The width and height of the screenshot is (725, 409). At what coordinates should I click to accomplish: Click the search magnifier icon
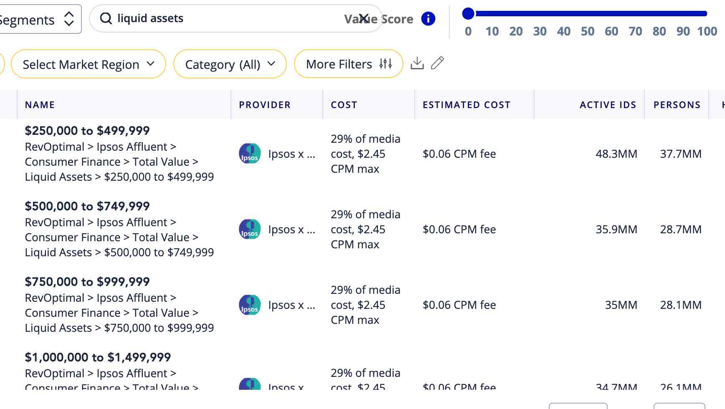[106, 18]
